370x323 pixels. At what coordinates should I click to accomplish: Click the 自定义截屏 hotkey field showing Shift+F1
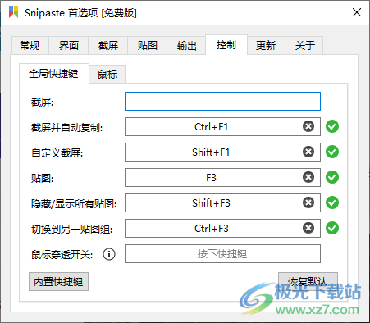point(222,152)
